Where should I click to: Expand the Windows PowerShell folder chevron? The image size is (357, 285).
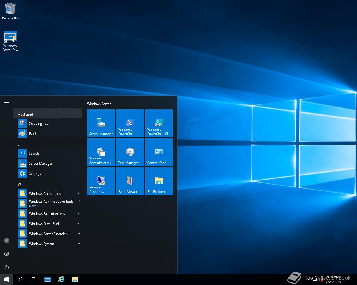tap(79, 224)
